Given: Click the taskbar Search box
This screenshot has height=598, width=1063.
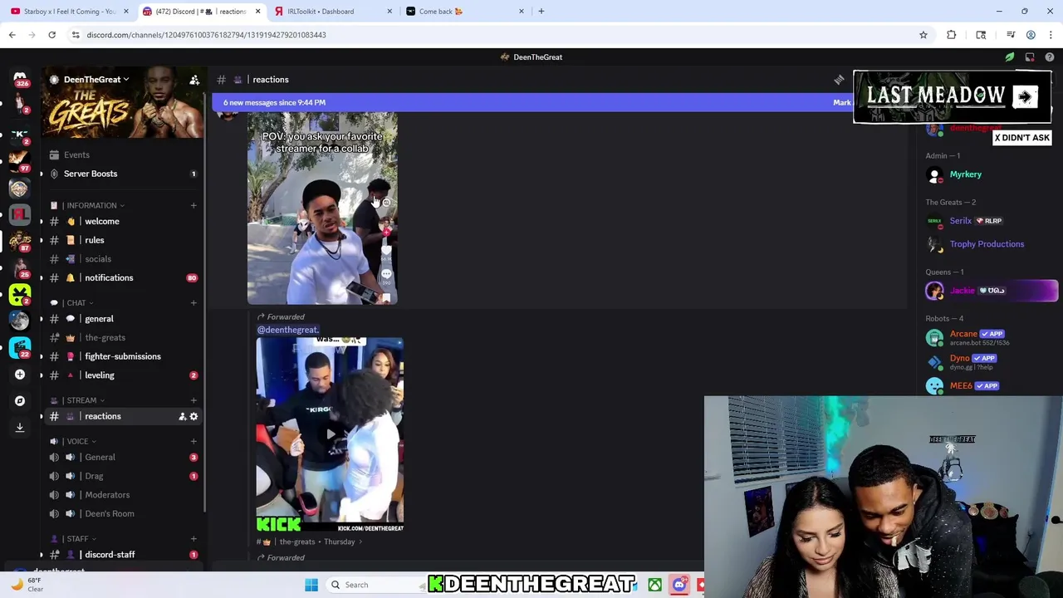Looking at the screenshot, I should click(374, 585).
